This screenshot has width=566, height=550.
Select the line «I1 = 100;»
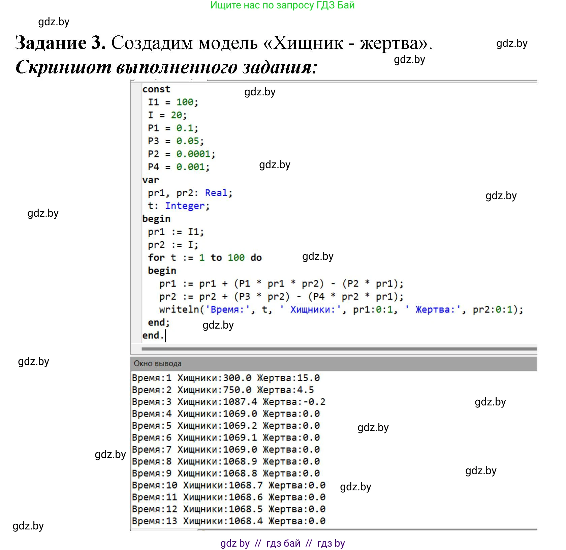point(172,102)
